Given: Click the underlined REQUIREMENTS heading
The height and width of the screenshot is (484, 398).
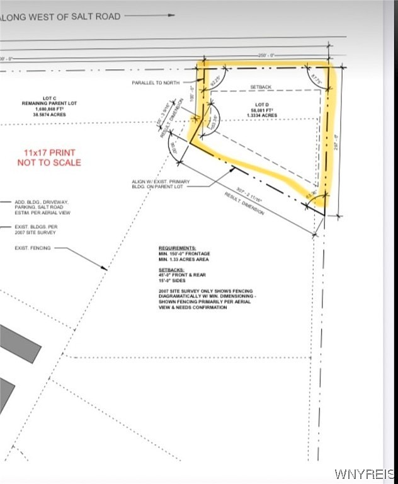Looking at the screenshot, I should (177, 248).
